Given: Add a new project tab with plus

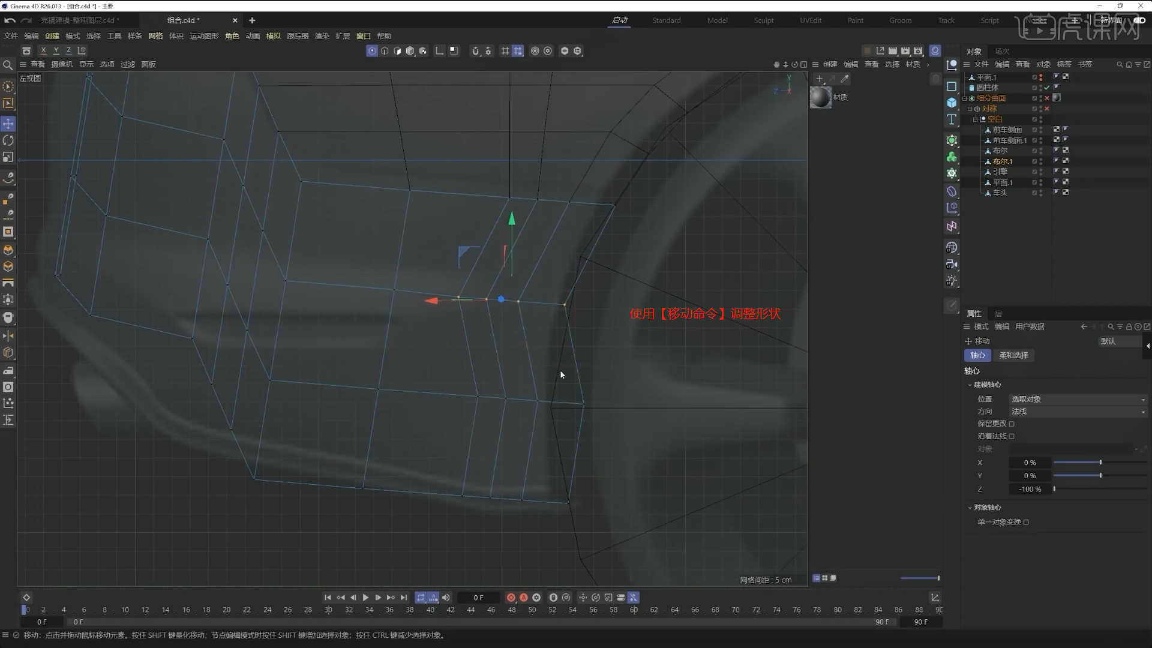Looking at the screenshot, I should coord(252,20).
